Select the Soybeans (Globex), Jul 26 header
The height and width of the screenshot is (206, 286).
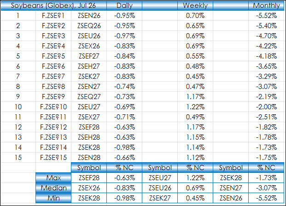click(53, 6)
